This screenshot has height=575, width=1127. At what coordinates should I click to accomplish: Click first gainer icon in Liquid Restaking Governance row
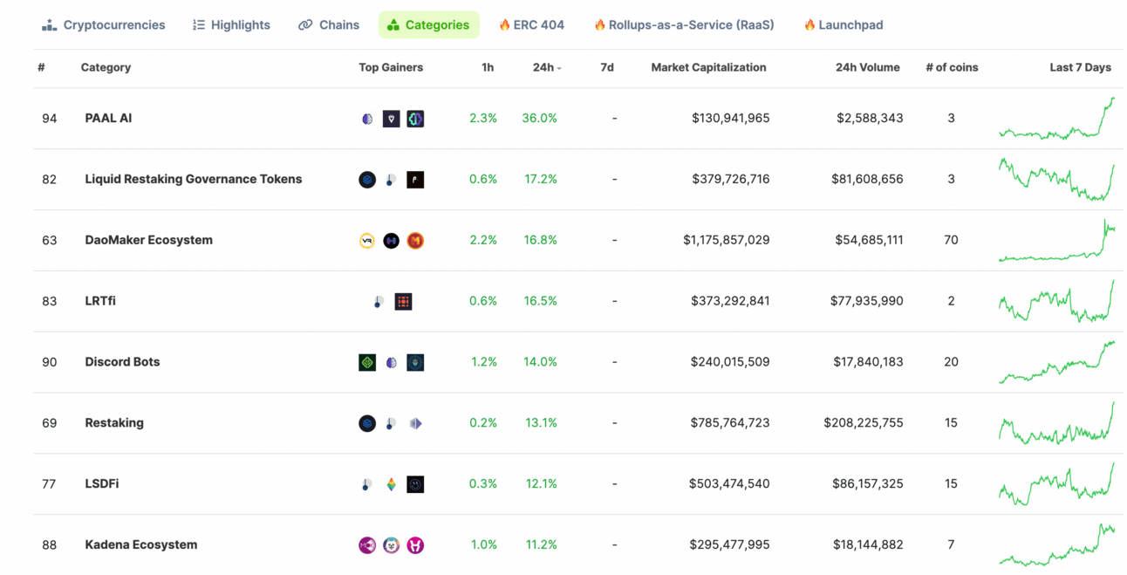tap(367, 180)
